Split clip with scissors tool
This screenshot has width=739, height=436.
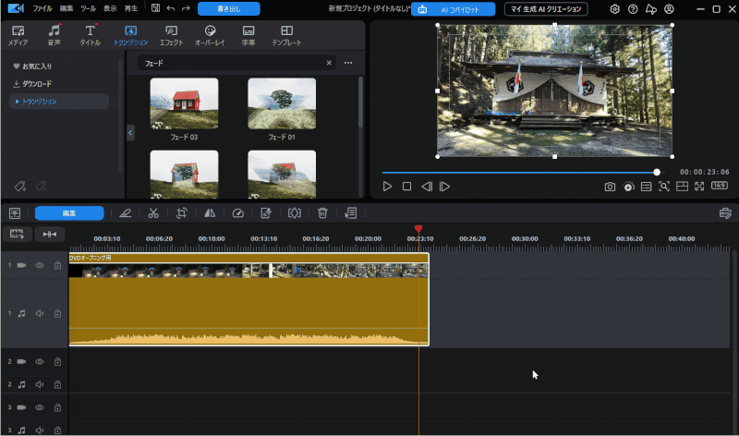[153, 213]
